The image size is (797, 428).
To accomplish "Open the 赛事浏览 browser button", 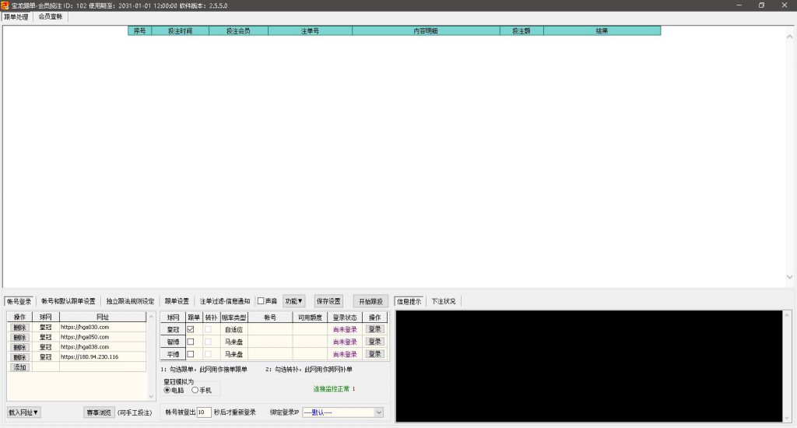I will pyautogui.click(x=99, y=412).
